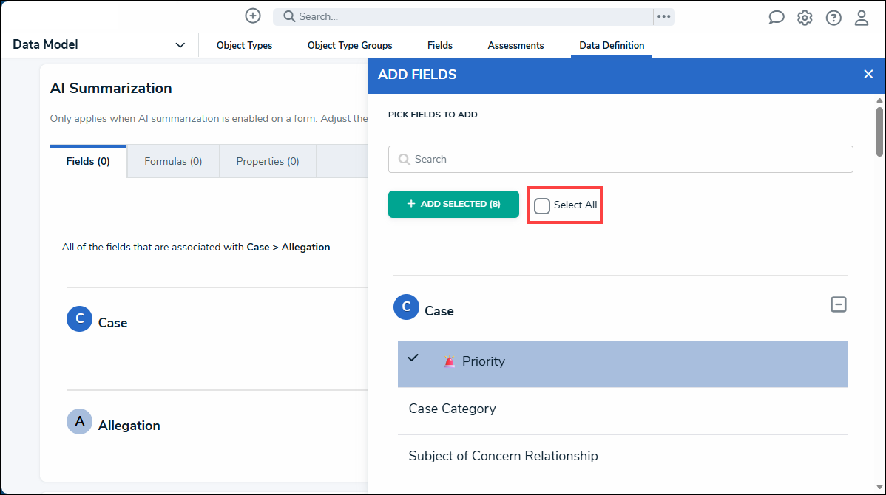The width and height of the screenshot is (886, 495).
Task: Click the Pick Fields search box
Action: [x=620, y=159]
